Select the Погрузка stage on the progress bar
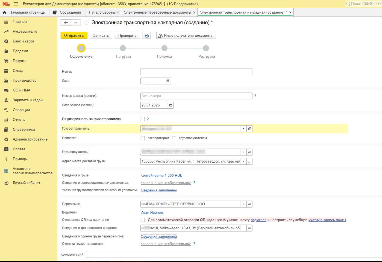The width and height of the screenshot is (382, 262). (x=123, y=48)
